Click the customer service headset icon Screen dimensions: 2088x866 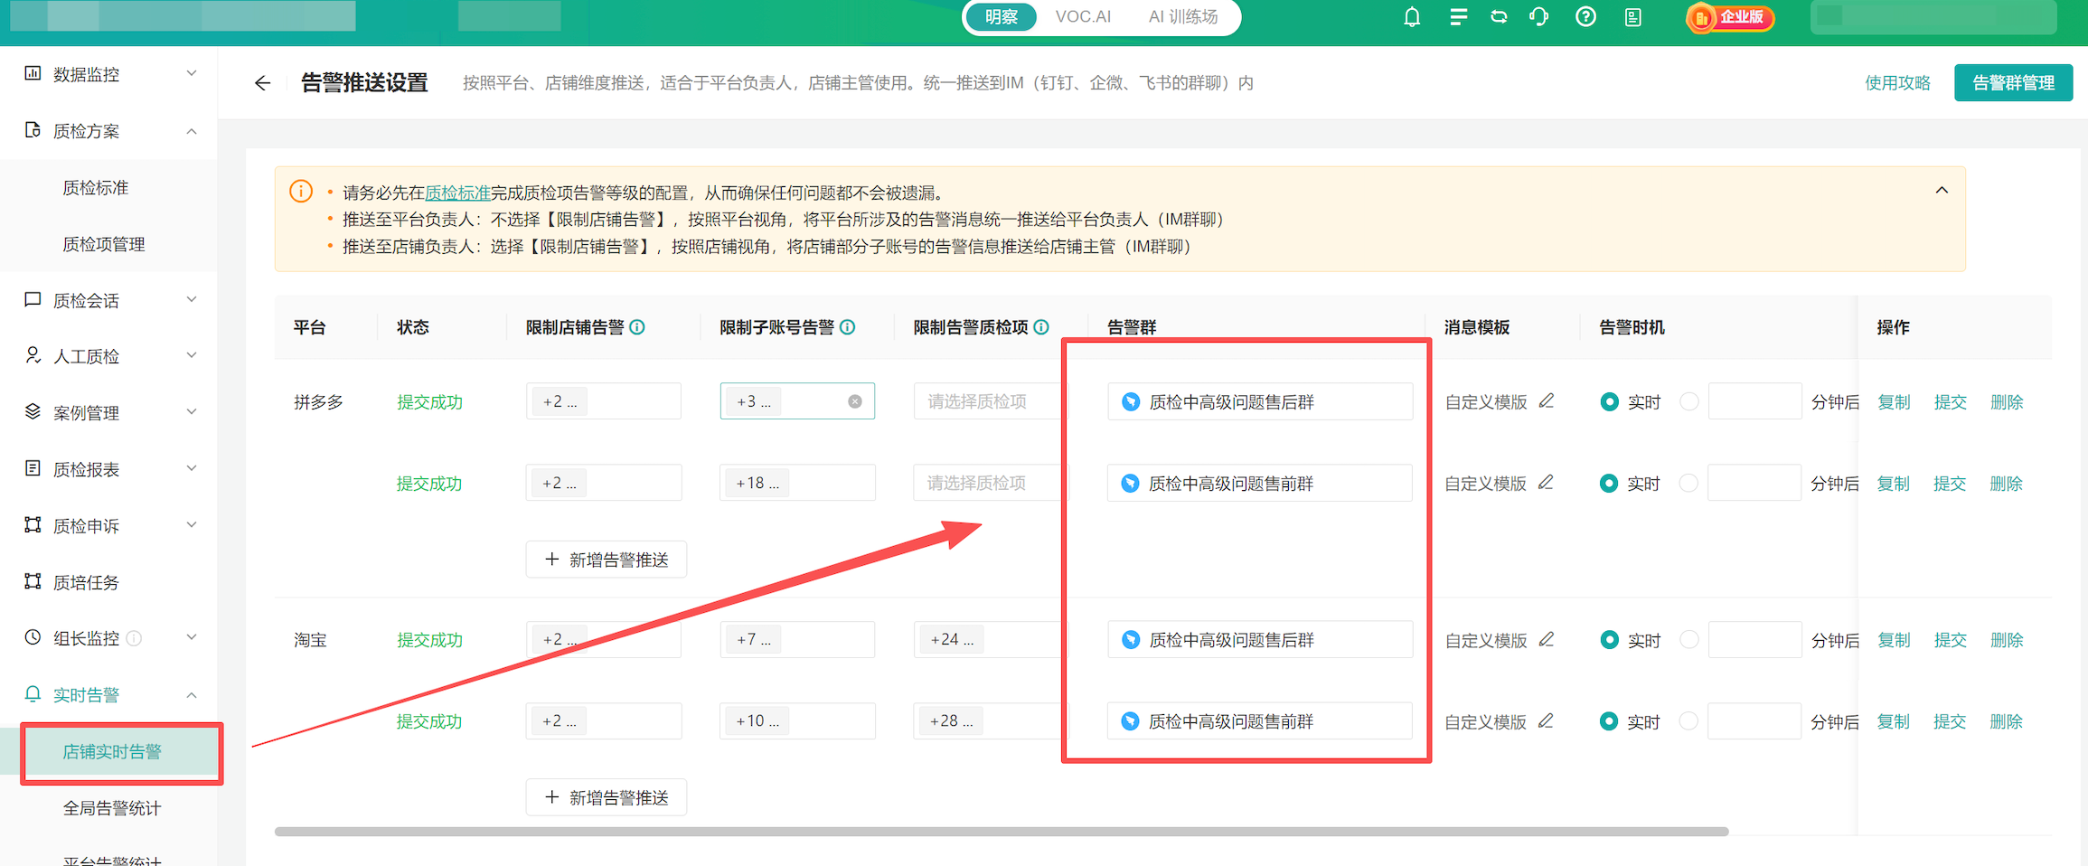(1538, 16)
